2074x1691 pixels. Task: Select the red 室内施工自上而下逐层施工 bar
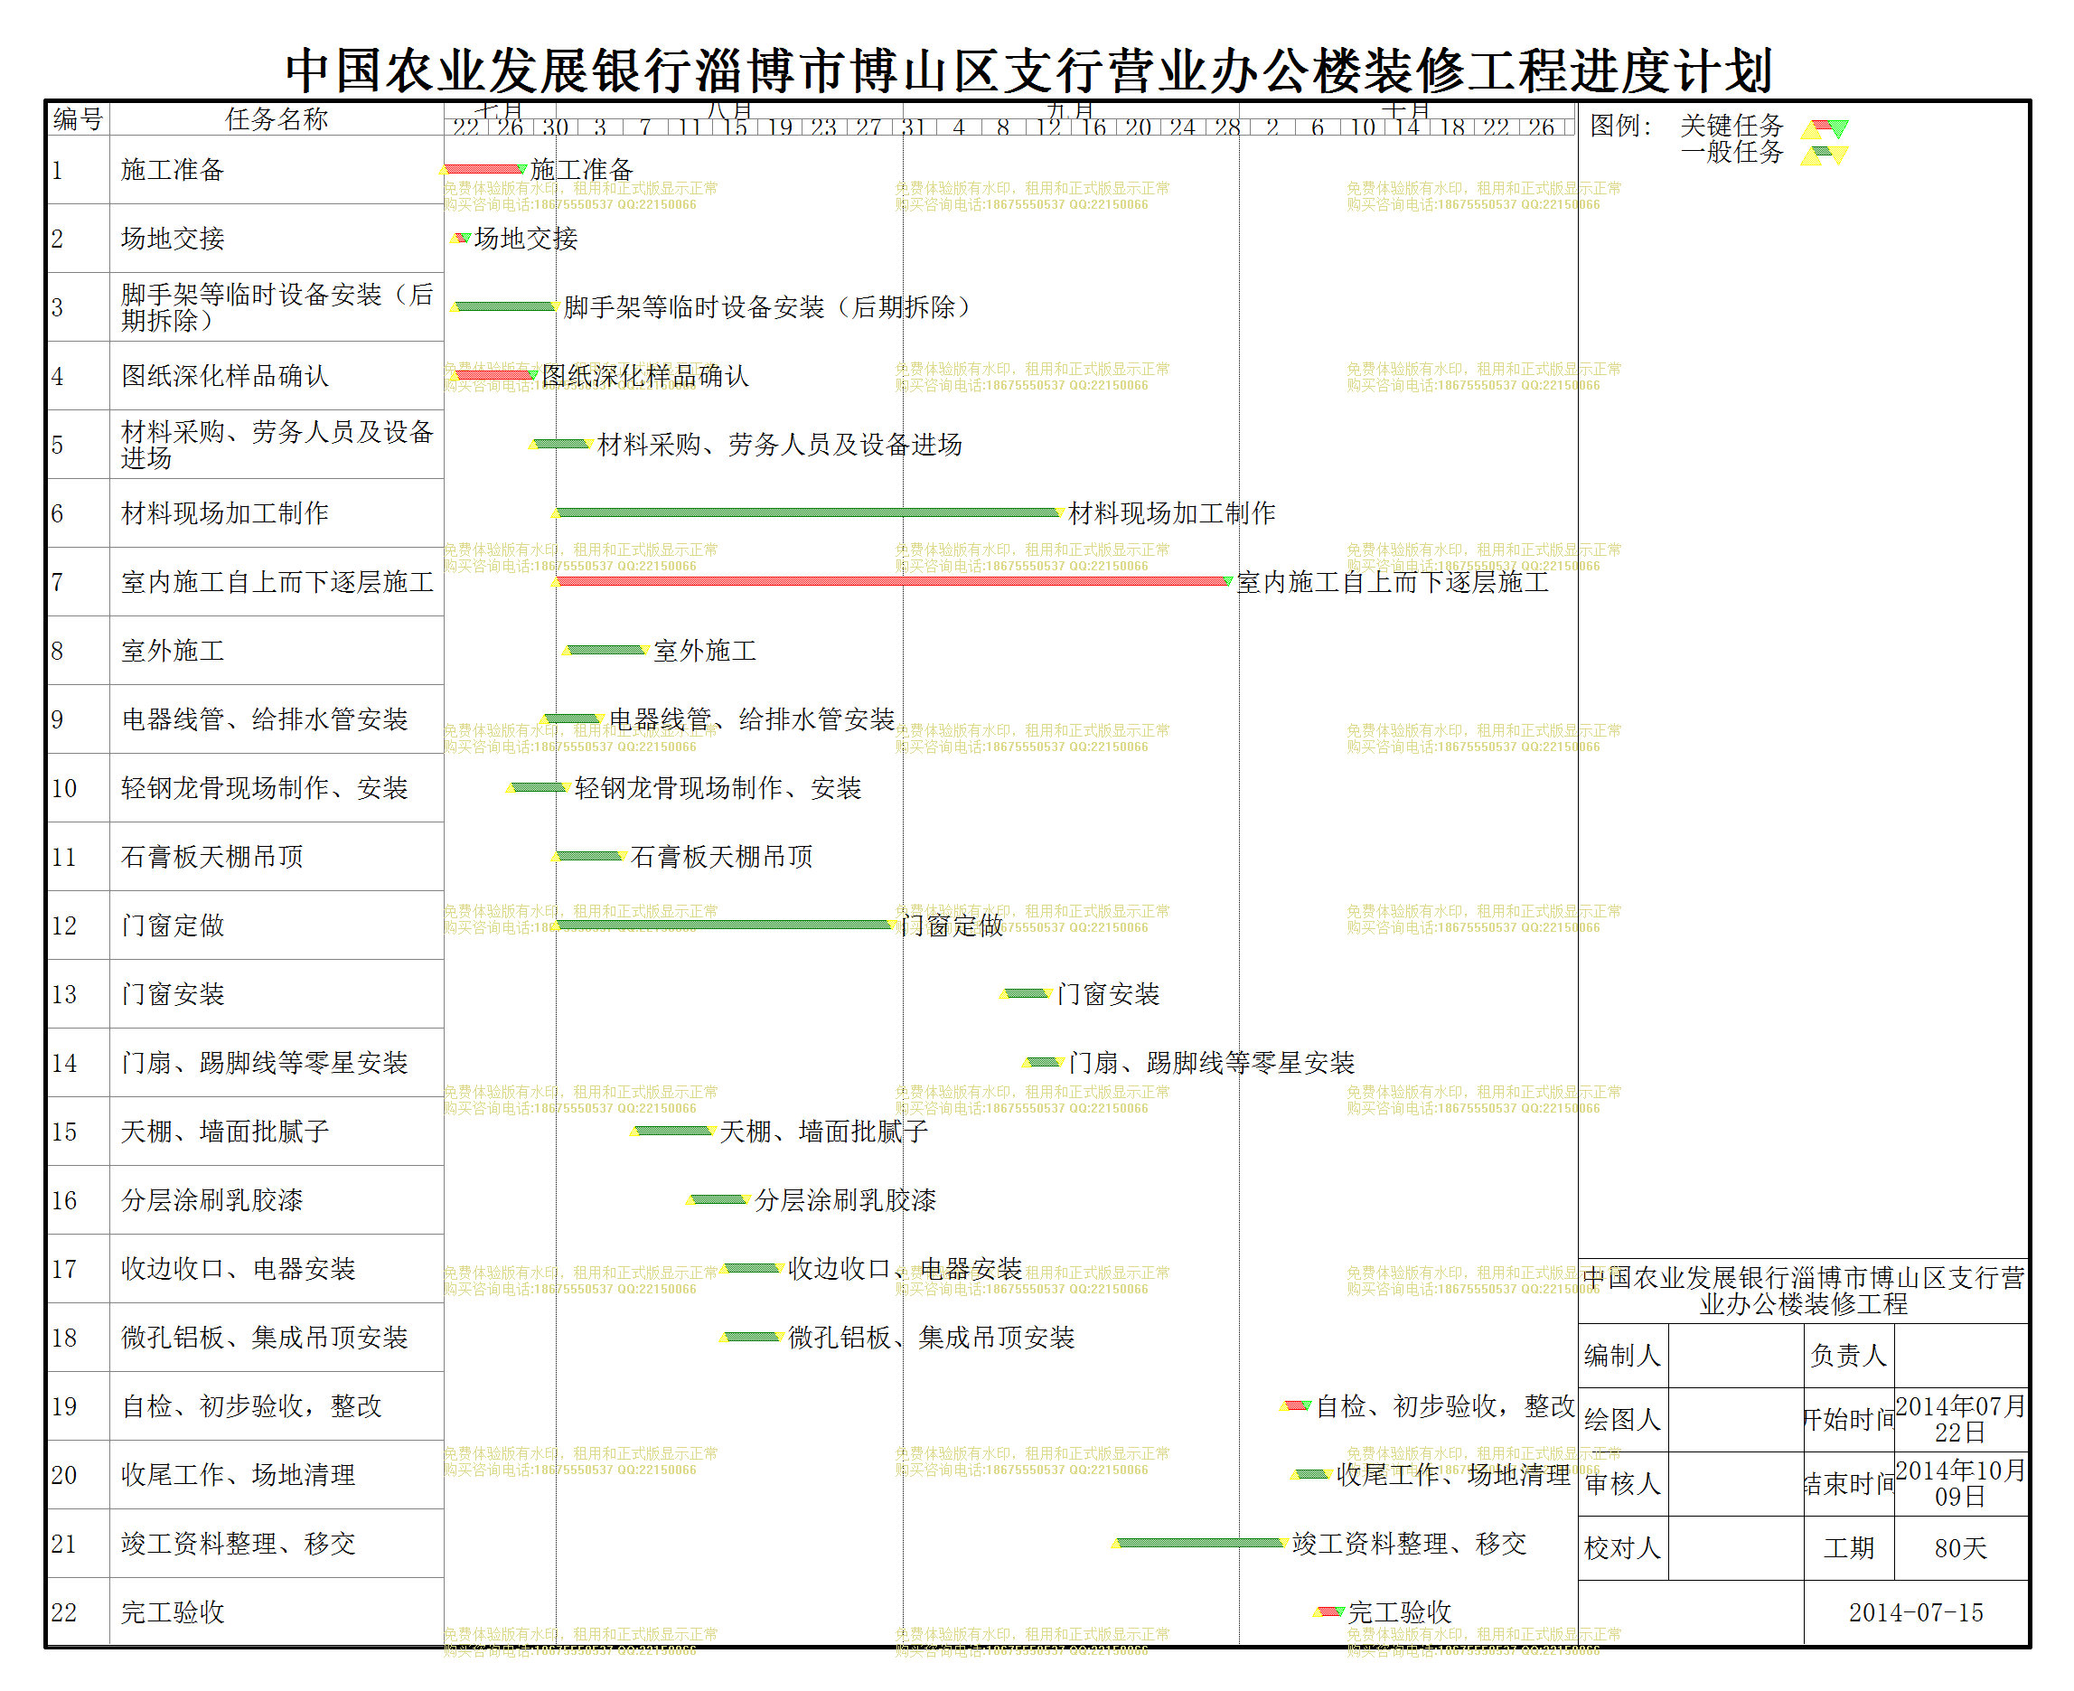pos(892,580)
